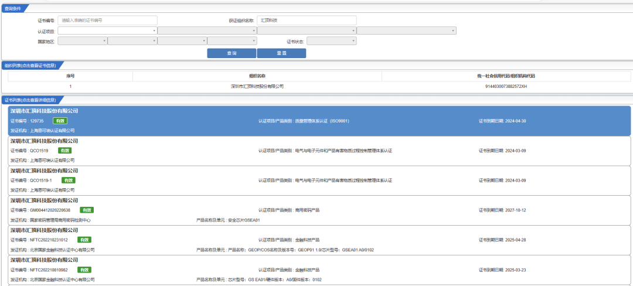The height and width of the screenshot is (286, 633).
Task: Click certificate number GM004412020220638
Action: pyautogui.click(x=50, y=210)
